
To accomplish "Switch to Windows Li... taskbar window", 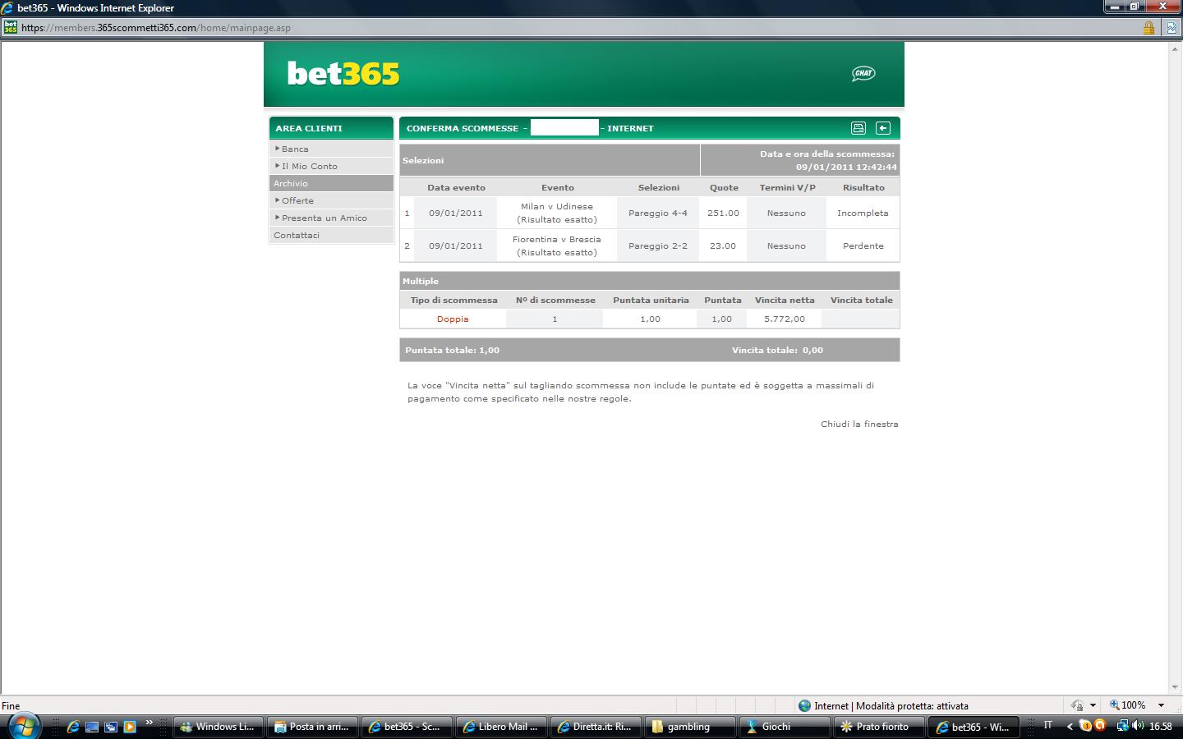I will 219,727.
